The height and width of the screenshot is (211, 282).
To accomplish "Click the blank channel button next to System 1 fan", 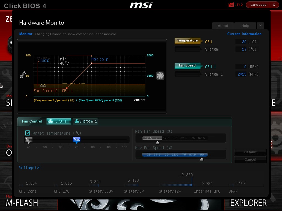I will [x=188, y=74].
